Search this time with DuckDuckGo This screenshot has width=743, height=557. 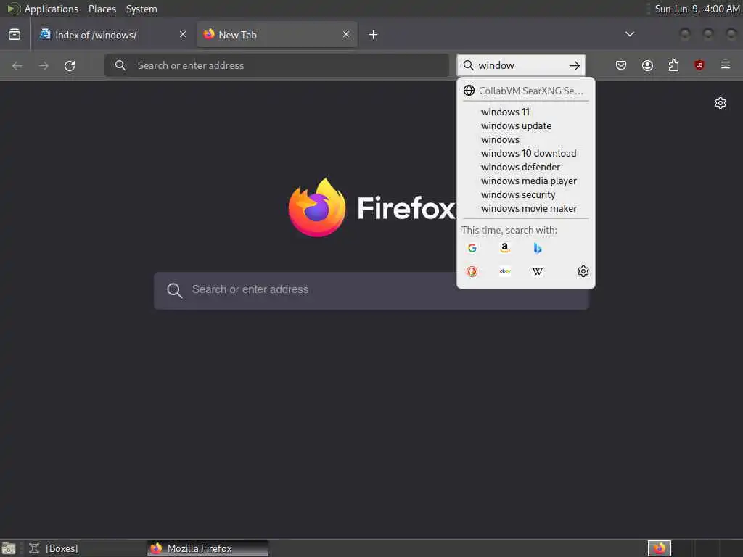472,271
